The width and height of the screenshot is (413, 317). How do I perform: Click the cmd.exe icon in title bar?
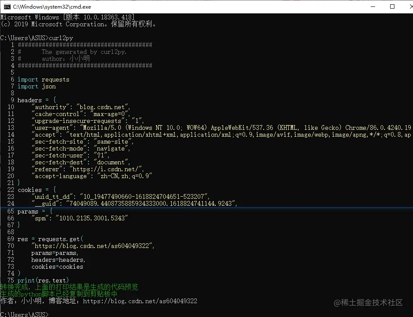point(7,6)
